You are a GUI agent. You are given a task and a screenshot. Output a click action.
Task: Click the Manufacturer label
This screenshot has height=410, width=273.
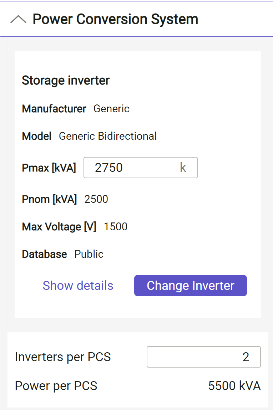[54, 109]
